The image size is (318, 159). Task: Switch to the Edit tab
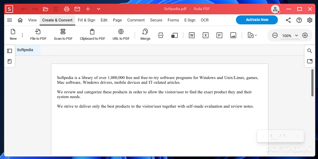[x=104, y=20]
